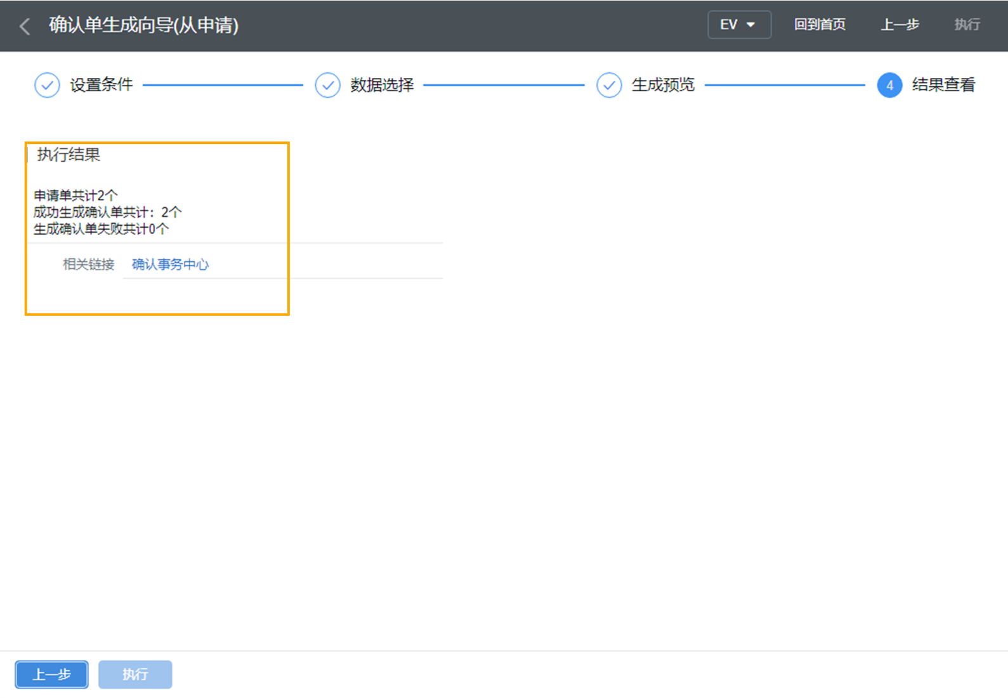Image resolution: width=1008 pixels, height=698 pixels.
Task: Click the 生成预览 step label
Action: coord(664,85)
